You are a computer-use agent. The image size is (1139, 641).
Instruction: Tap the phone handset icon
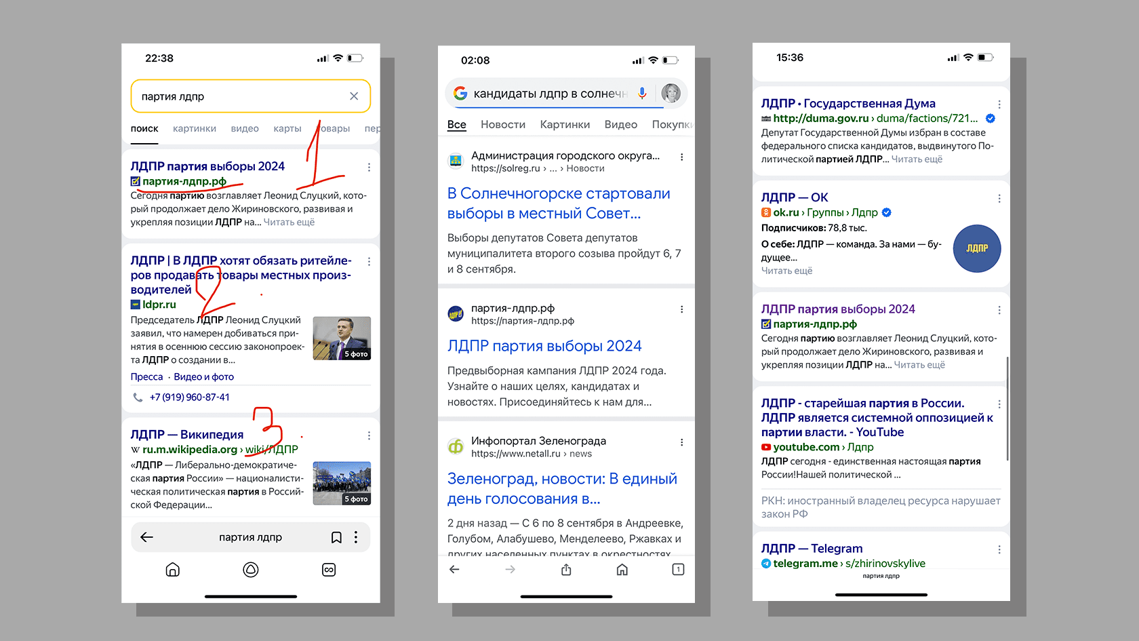click(x=138, y=397)
